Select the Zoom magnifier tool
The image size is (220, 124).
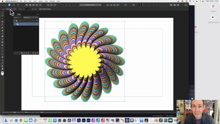pyautogui.click(x=2, y=69)
